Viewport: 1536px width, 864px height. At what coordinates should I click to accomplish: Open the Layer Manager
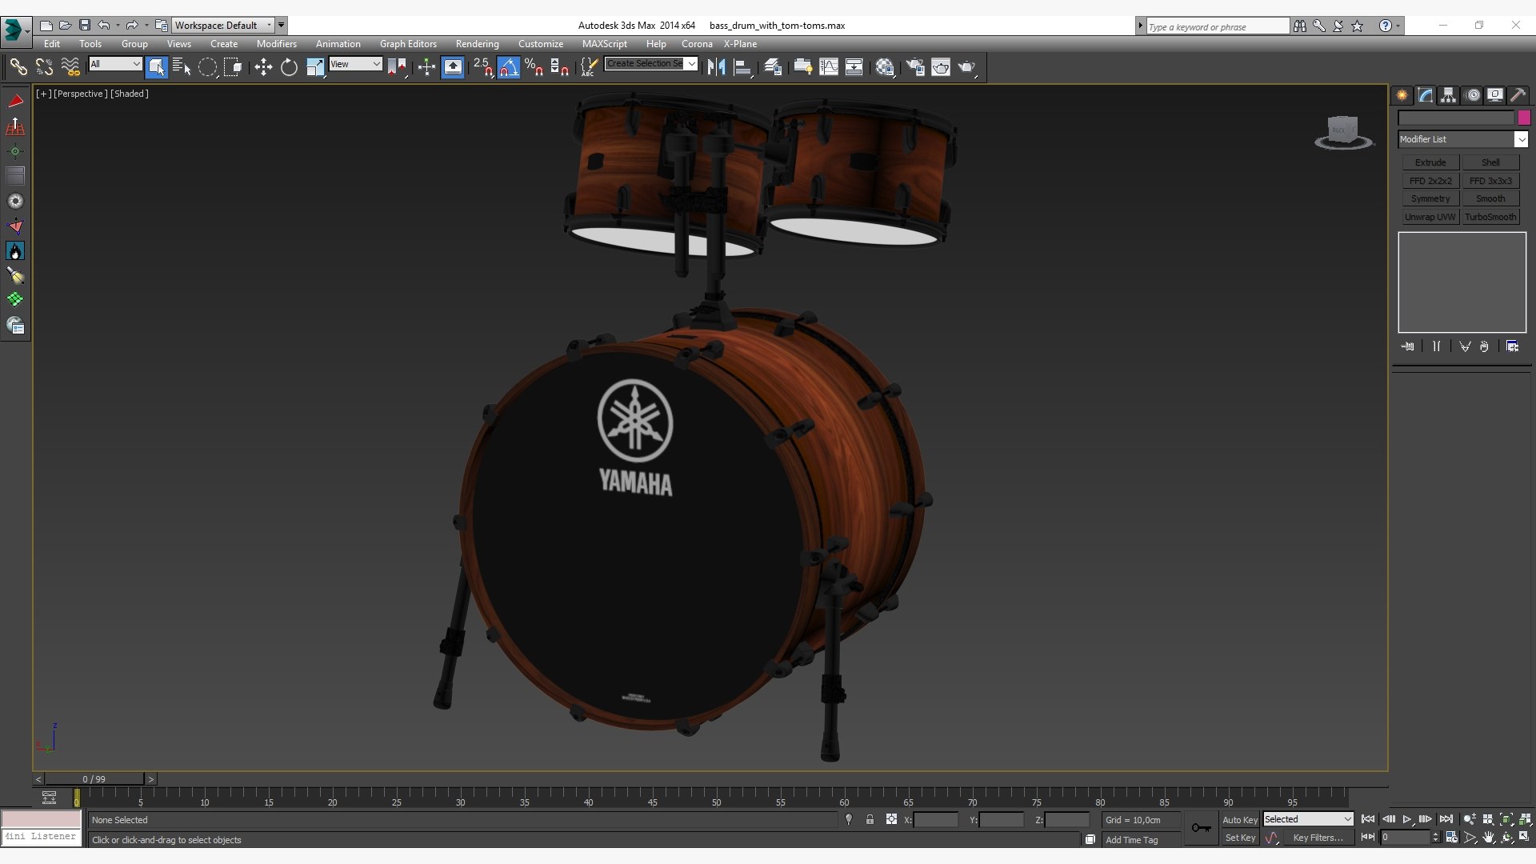pos(773,67)
